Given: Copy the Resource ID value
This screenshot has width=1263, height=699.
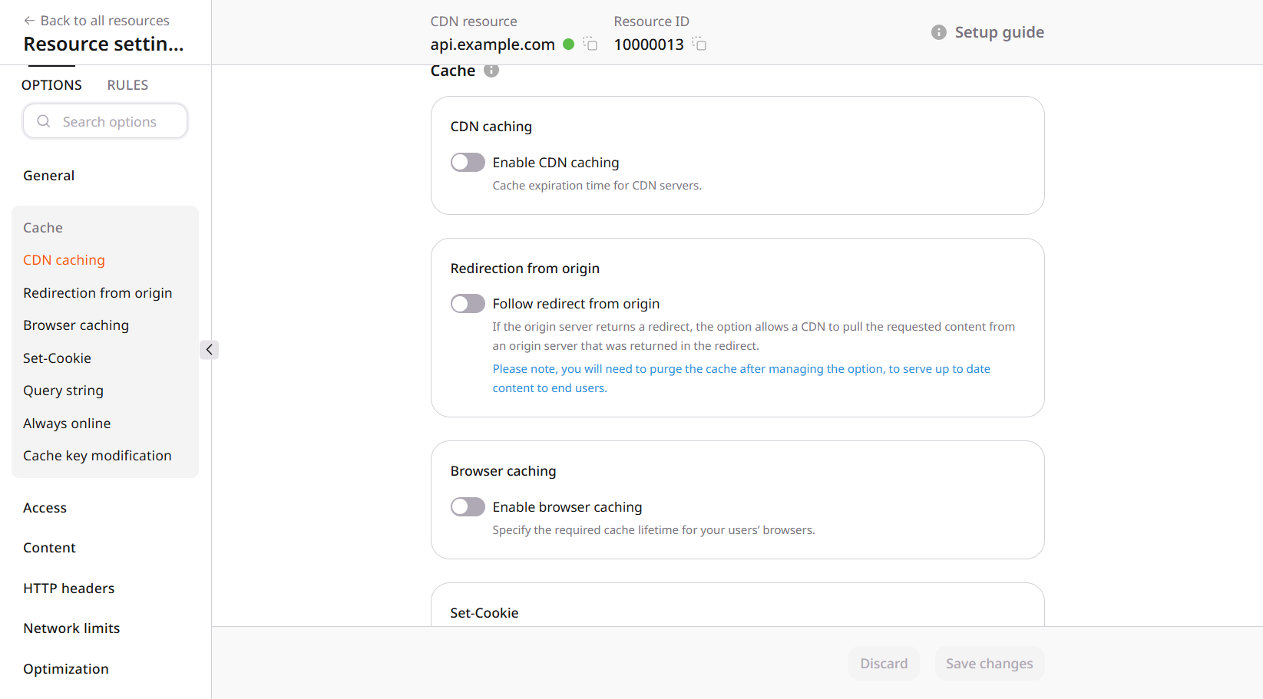Looking at the screenshot, I should [699, 44].
